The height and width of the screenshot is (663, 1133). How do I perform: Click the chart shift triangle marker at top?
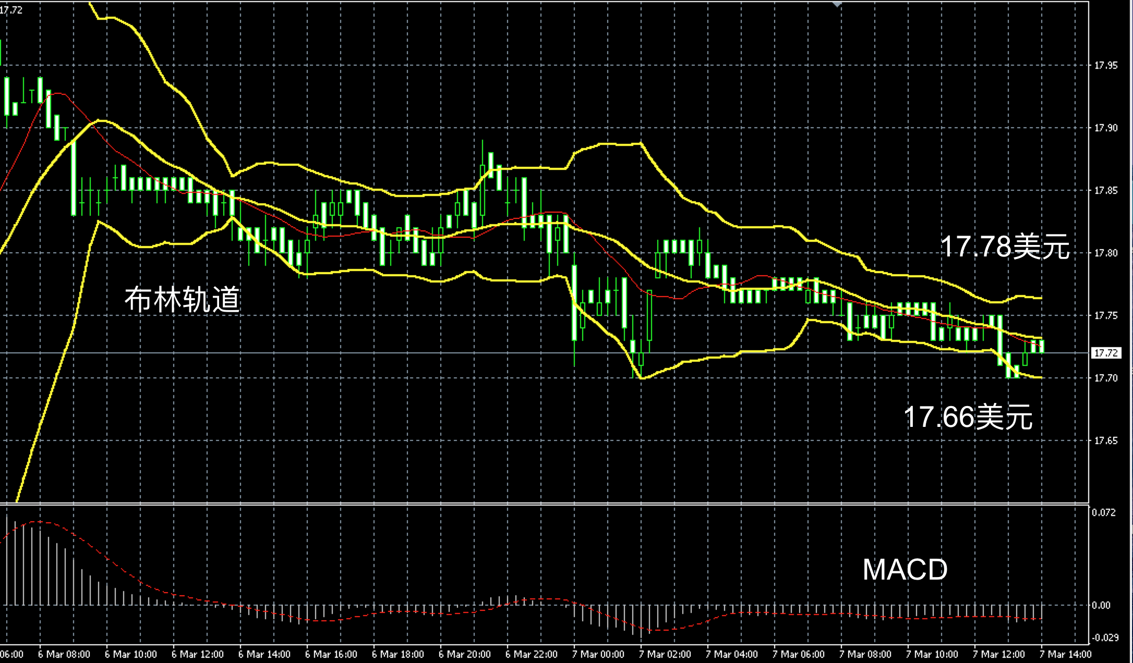(838, 4)
